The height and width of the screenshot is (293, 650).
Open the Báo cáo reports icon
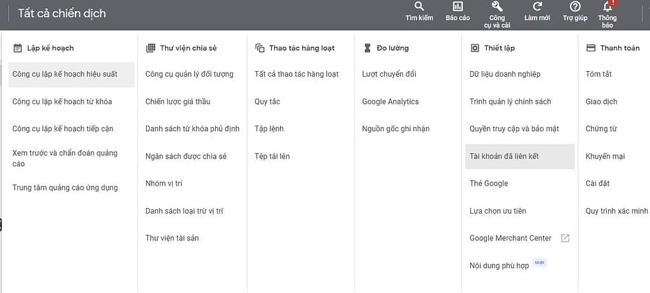click(458, 7)
